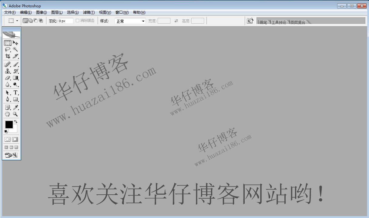The image size is (369, 218).
Task: Select the Rectangular Marquee tool in toolbox
Action: point(8,43)
